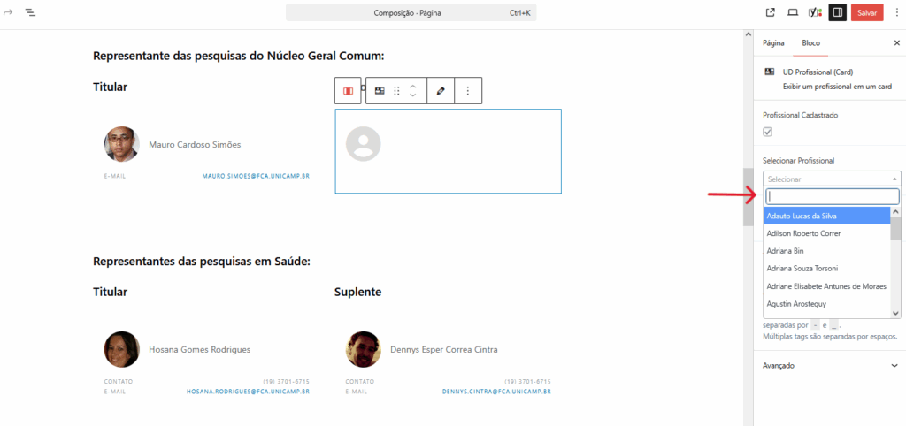Toggle the settings sidebar panel icon
The image size is (906, 426).
837,12
